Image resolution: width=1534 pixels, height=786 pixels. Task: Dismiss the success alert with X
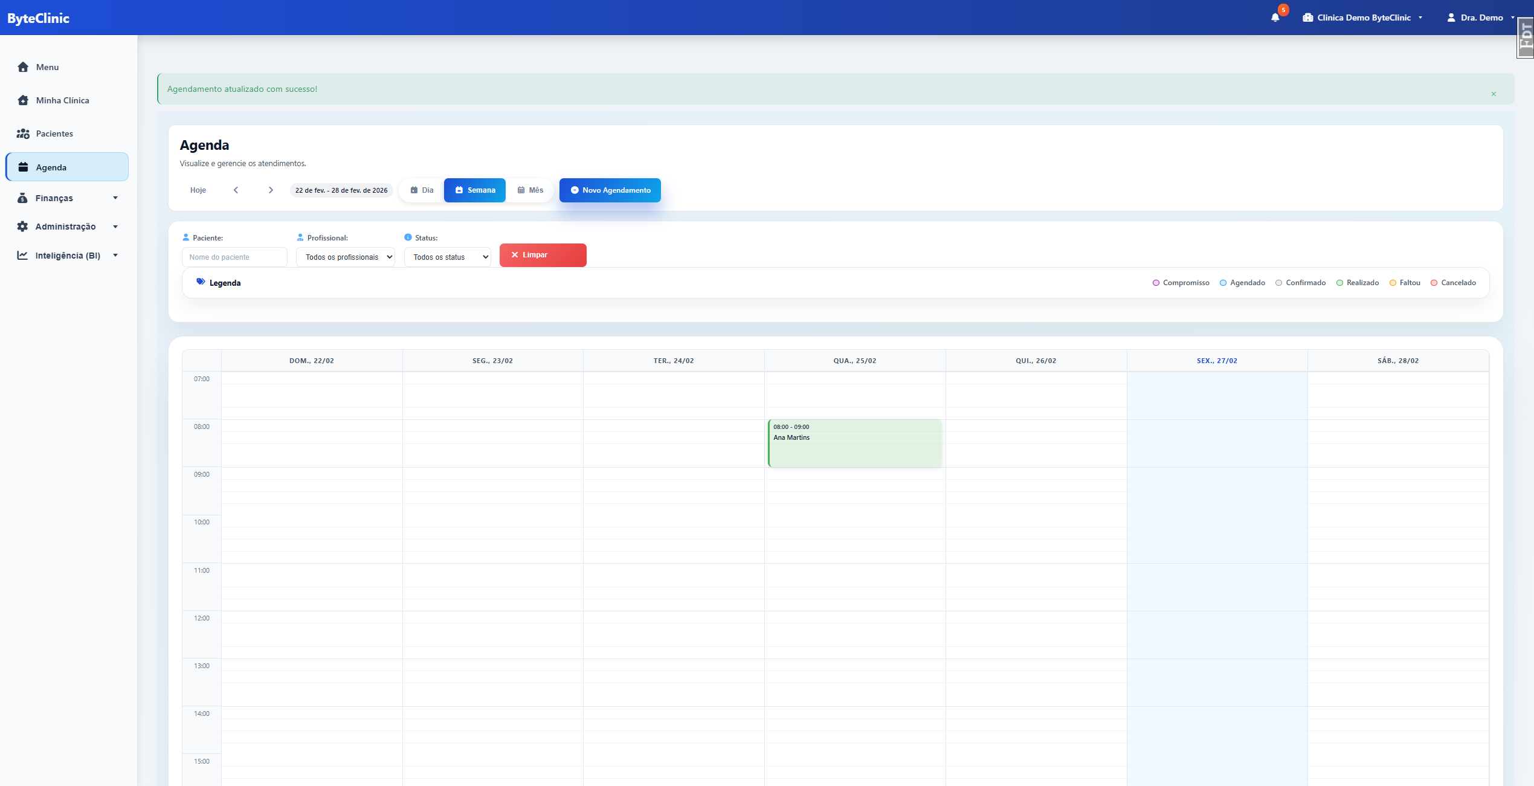1493,94
